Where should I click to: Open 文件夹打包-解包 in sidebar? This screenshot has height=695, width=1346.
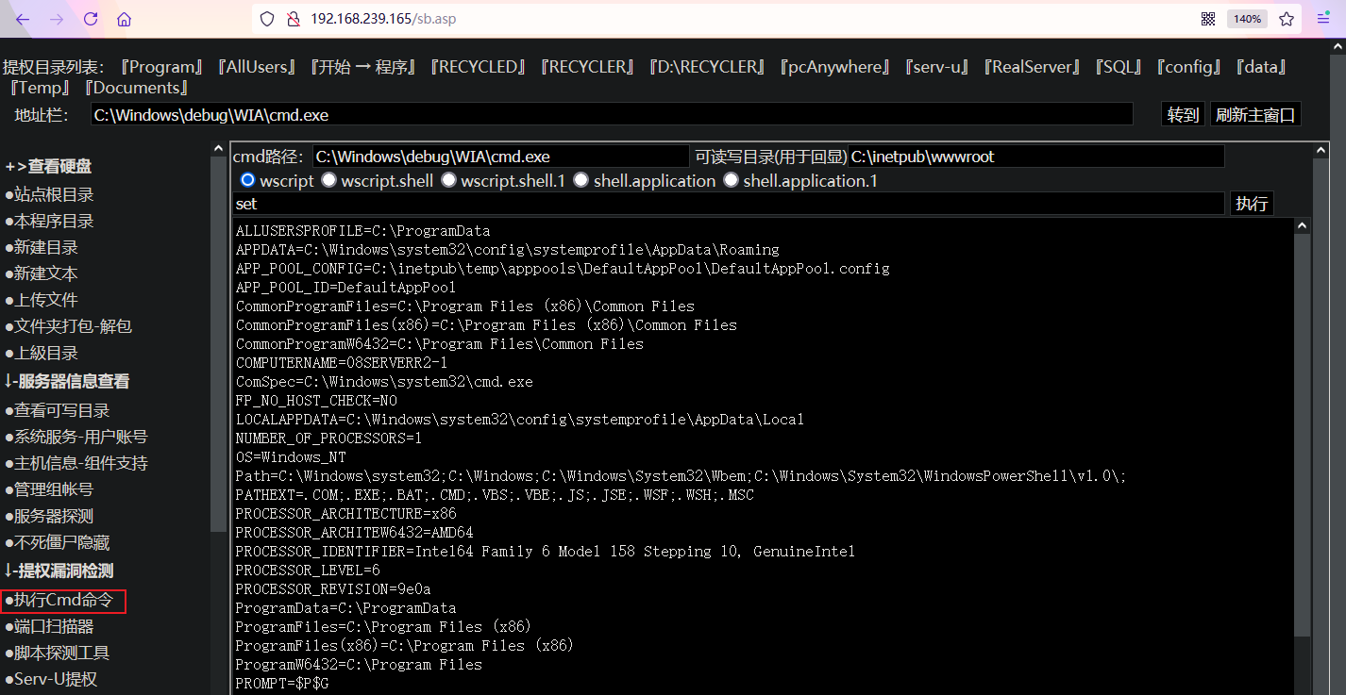pyautogui.click(x=68, y=327)
